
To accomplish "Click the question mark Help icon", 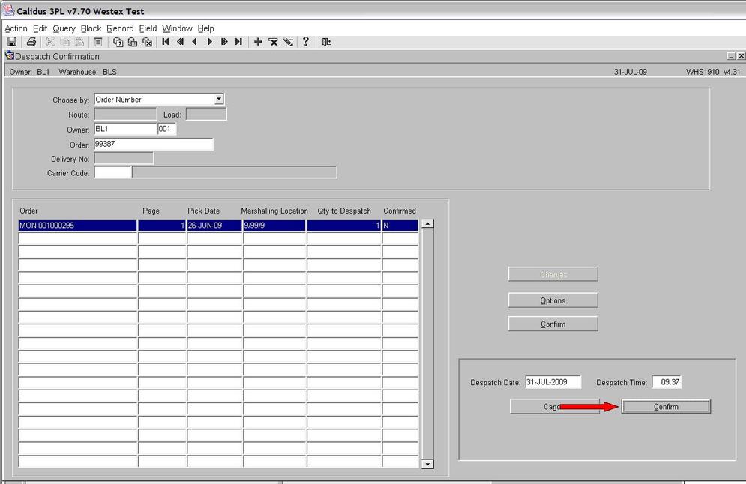I will point(306,42).
